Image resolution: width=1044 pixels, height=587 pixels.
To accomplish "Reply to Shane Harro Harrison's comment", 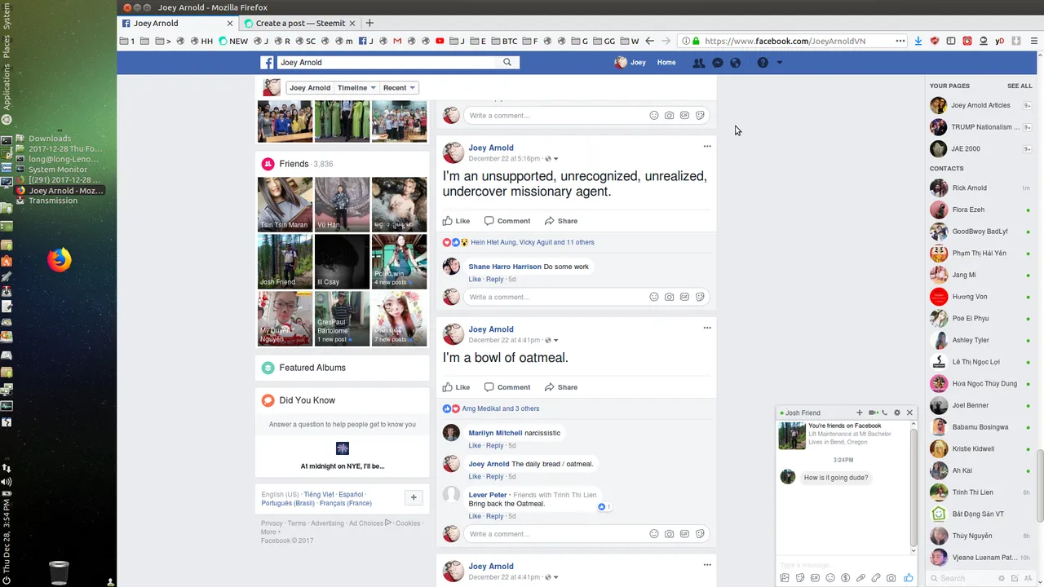I will coord(495,279).
